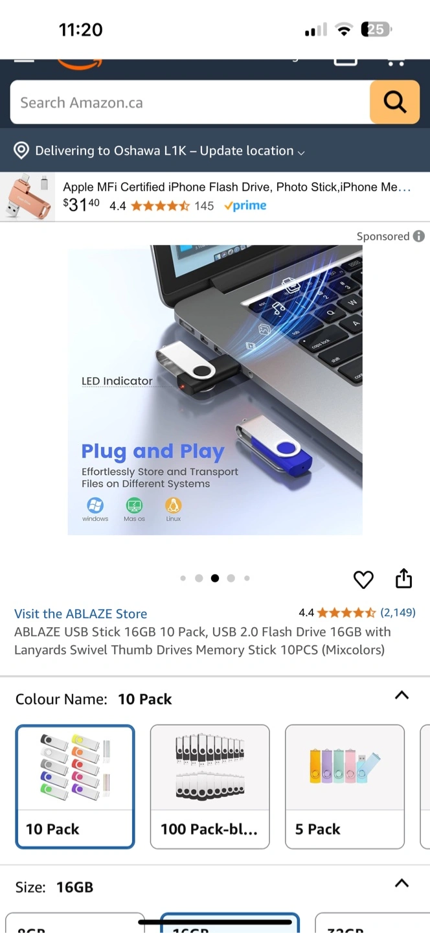Select the 10 Pack colour option
Viewport: 430px width, 933px height.
75,787
